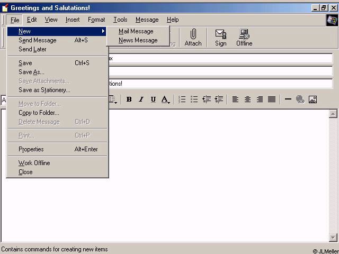Expand the New submenu arrow
The image size is (339, 254).
click(x=103, y=31)
